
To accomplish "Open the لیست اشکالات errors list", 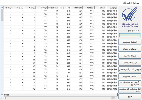I will [130, 63].
